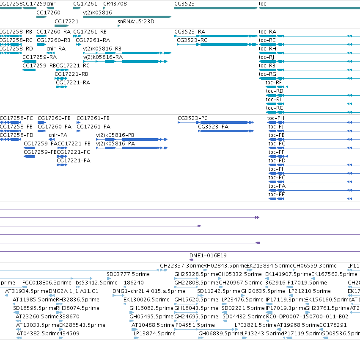Click EST LP13874.5prime
This screenshot has width=360, height=340.
coord(136,338)
